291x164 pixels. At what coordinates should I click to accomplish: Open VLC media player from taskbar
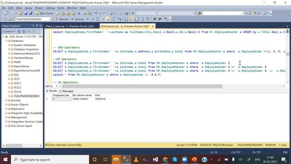click(136, 159)
